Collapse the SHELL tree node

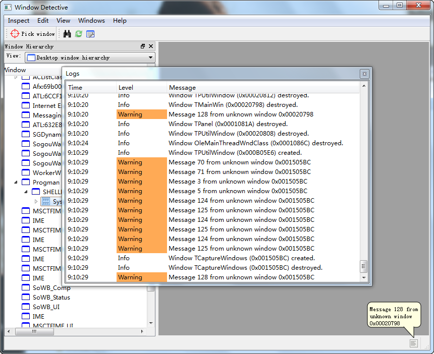point(26,192)
